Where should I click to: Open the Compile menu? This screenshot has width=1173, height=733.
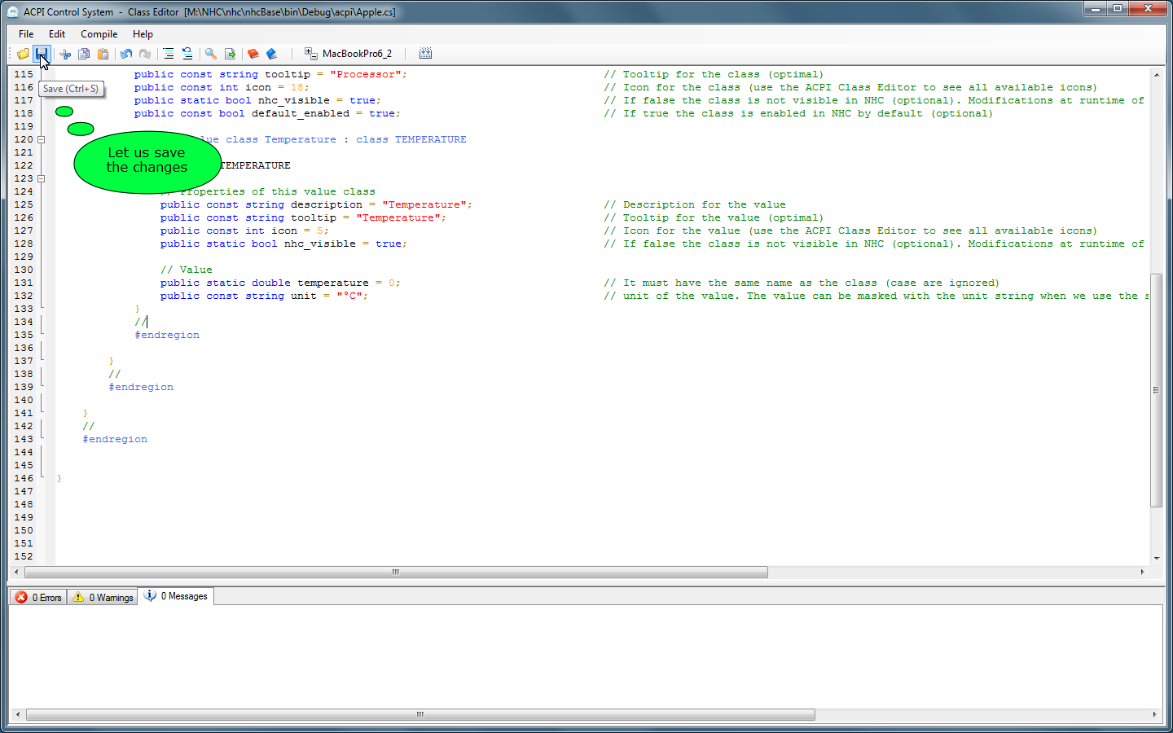pyautogui.click(x=99, y=34)
